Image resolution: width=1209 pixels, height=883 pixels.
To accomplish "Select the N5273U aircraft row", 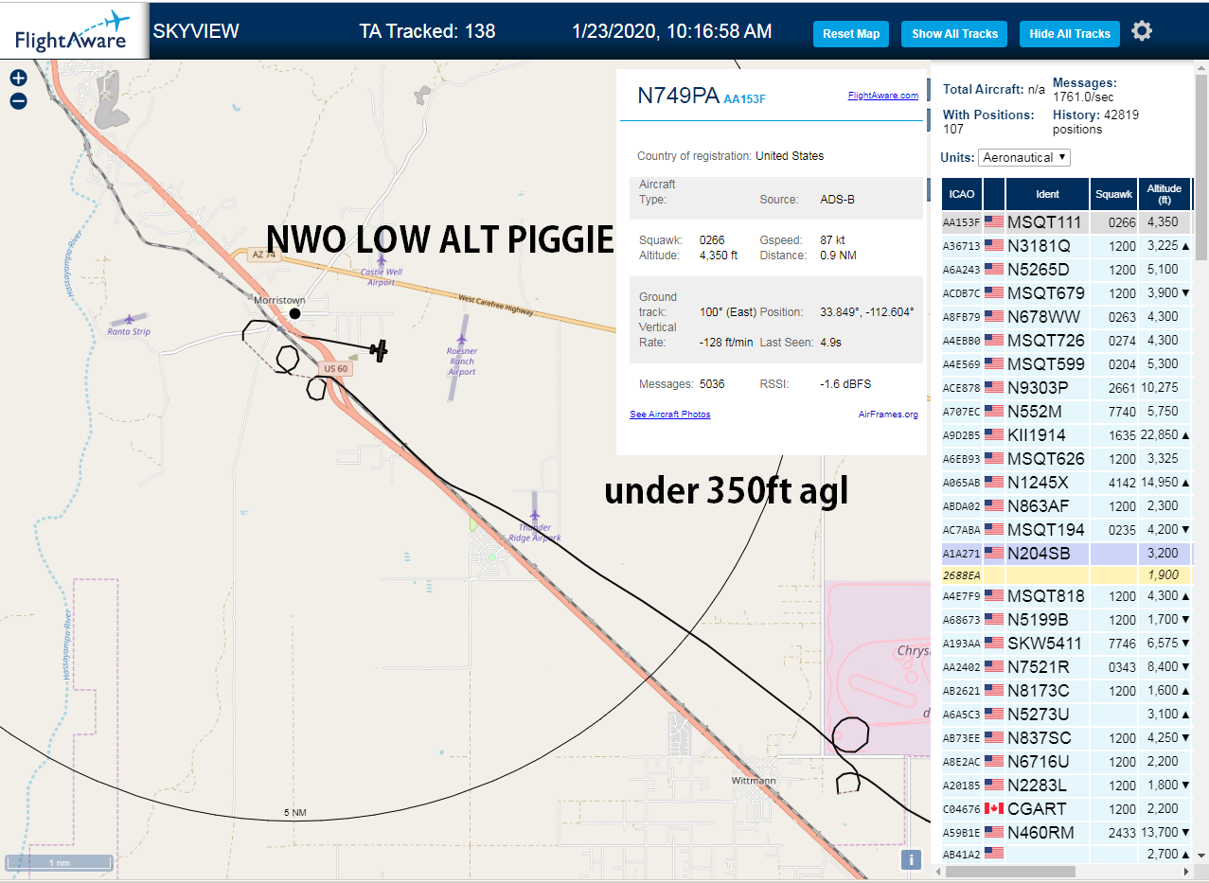I will tap(1066, 715).
